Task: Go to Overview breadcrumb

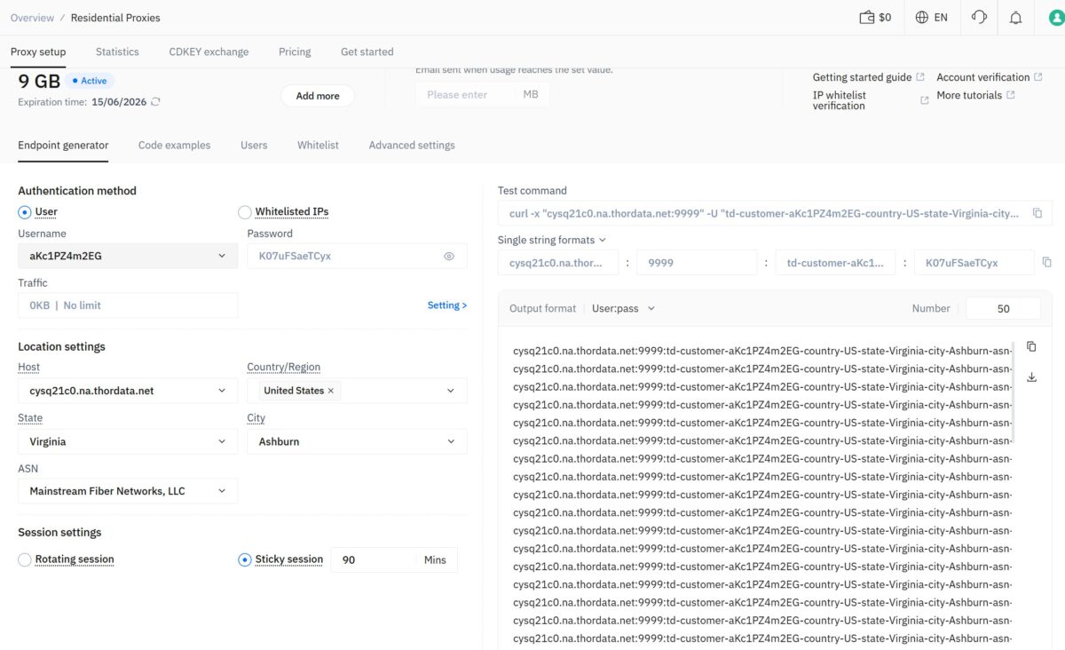Action: click(x=32, y=18)
